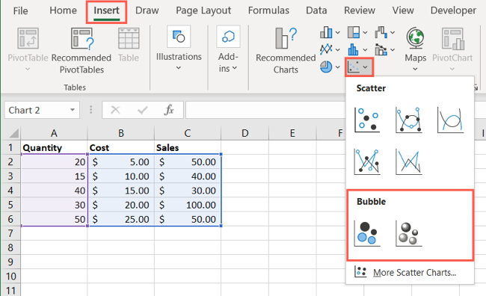Choose Scatter with Smooth Lines and Markers
The height and width of the screenshot is (296, 486).
[409, 120]
